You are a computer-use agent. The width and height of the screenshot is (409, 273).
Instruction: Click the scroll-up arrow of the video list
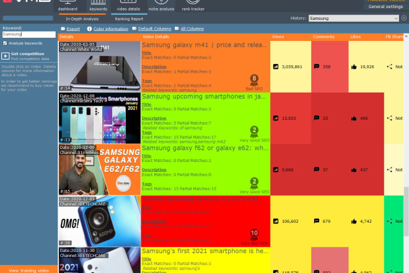click(x=406, y=36)
